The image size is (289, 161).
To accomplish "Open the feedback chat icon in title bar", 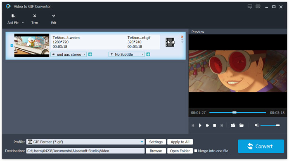I will pos(250,7).
